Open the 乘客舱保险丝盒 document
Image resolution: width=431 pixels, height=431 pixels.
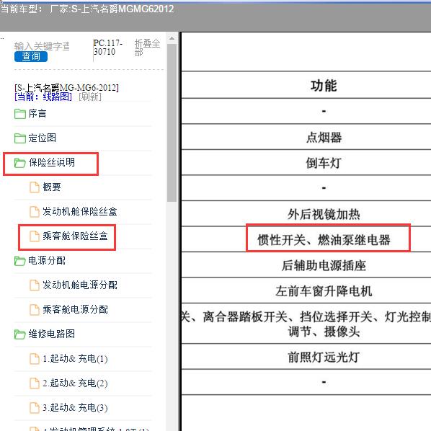[x=75, y=236]
